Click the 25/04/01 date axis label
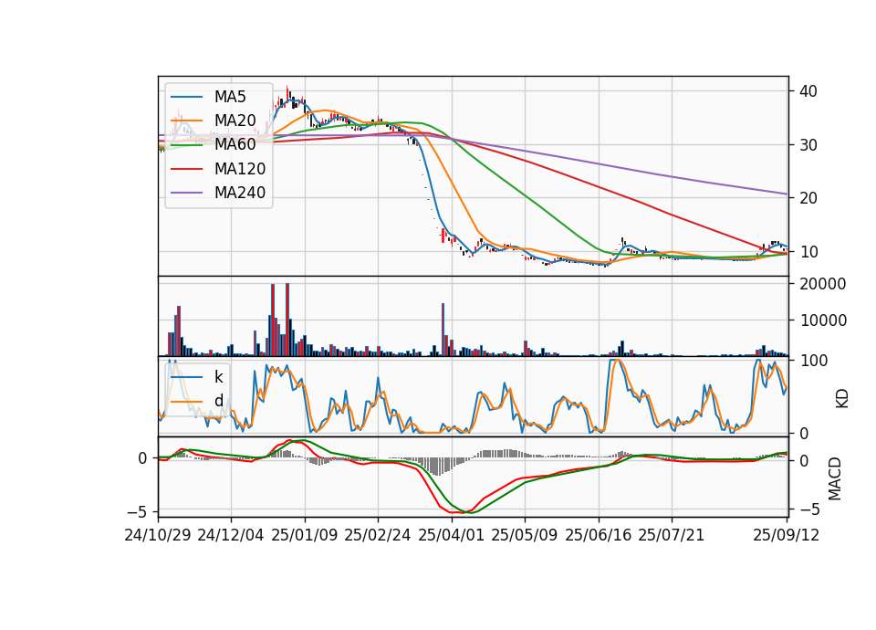 click(452, 535)
